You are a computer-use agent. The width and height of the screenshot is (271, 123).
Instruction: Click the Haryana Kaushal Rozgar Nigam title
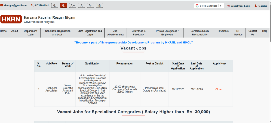[49, 17]
